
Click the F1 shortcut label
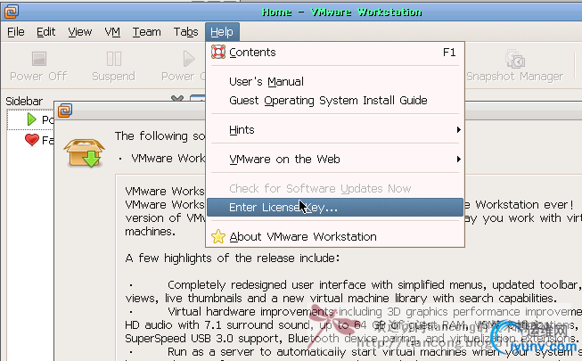tap(449, 53)
